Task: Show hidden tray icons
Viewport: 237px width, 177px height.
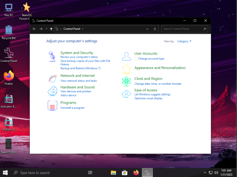Action: pos(205,173)
